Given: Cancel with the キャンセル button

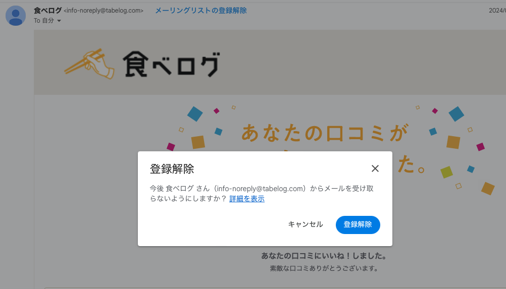Looking at the screenshot, I should [x=306, y=224].
